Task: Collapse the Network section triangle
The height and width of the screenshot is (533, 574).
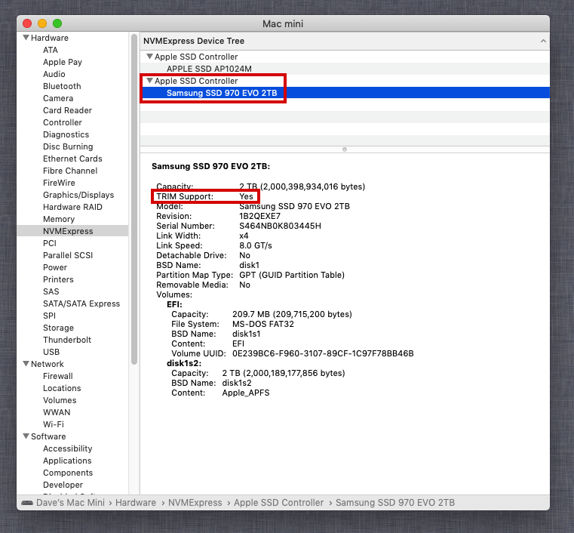Action: (x=26, y=364)
